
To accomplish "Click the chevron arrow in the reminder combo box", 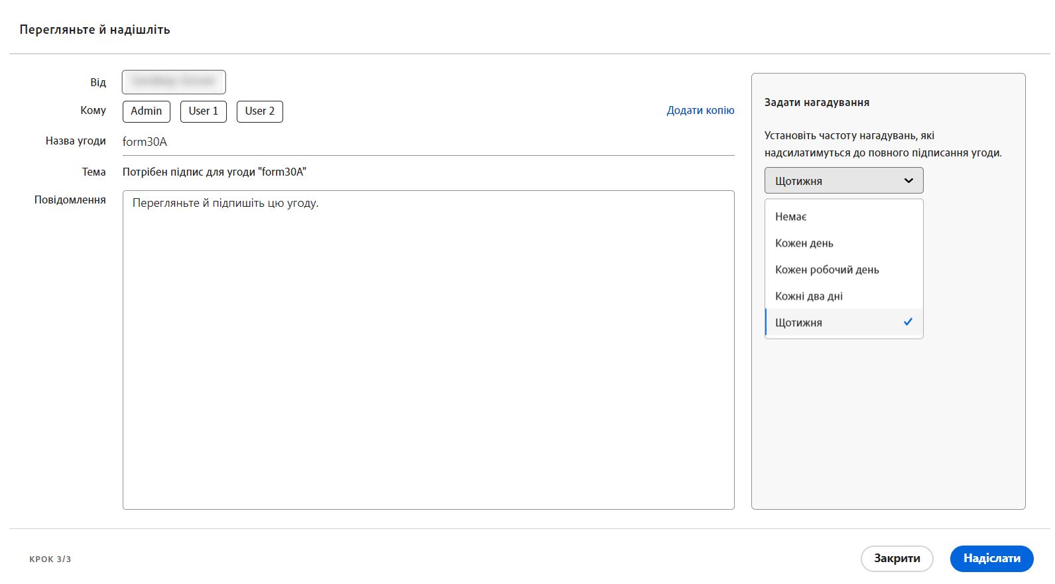I will (x=908, y=180).
